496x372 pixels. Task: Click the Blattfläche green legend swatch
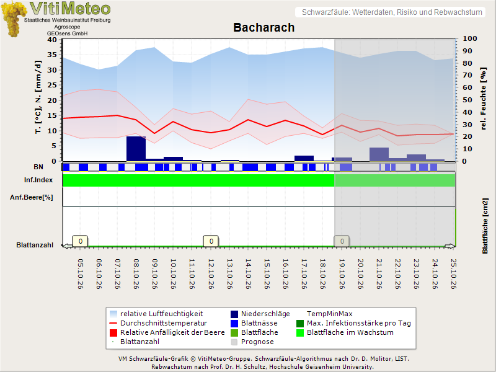[x=234, y=332]
